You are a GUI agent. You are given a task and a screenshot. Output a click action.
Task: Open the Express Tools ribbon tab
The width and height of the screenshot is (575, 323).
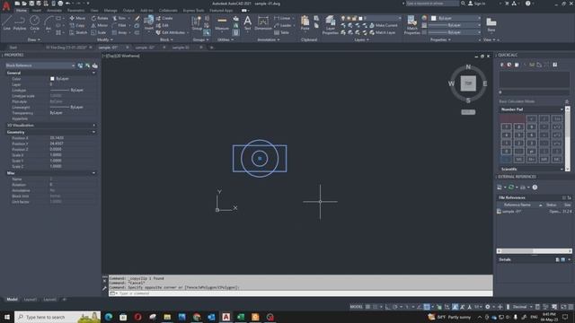[193, 11]
